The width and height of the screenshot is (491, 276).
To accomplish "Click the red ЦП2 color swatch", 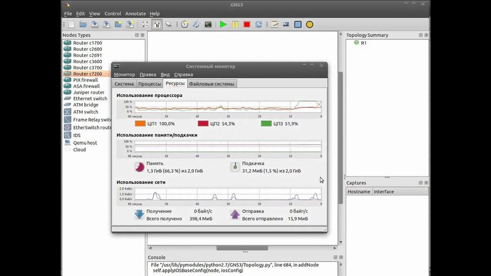I will pyautogui.click(x=203, y=124).
